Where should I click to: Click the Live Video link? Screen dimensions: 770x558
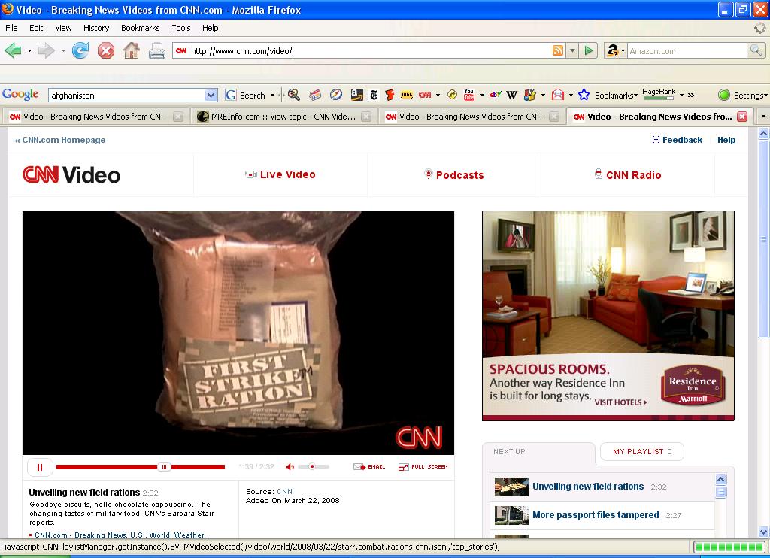(287, 174)
